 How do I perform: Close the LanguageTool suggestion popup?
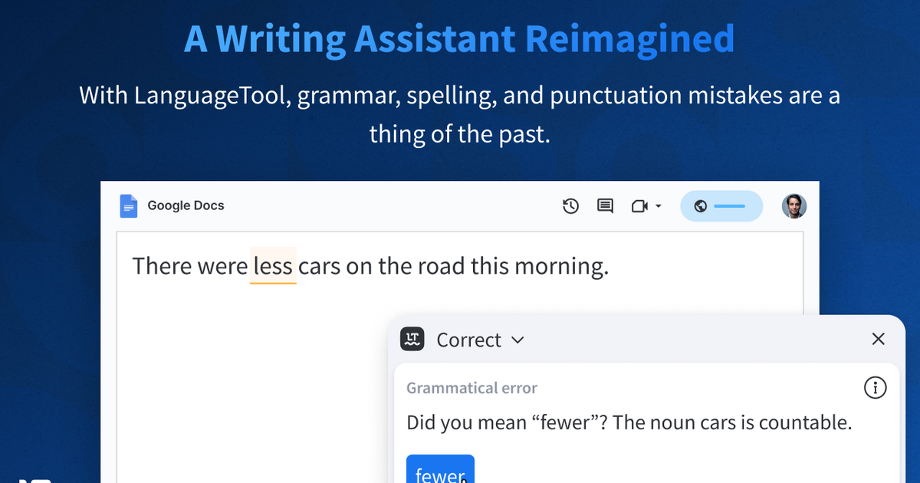879,339
